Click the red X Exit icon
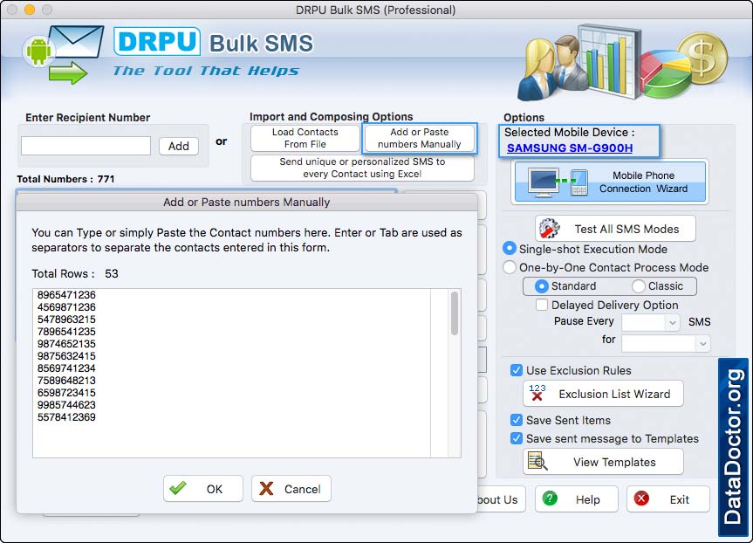 click(x=641, y=498)
